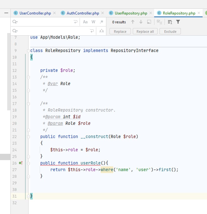This screenshot has width=207, height=214.
Task: Enable Regex search option
Action: coord(101,22)
